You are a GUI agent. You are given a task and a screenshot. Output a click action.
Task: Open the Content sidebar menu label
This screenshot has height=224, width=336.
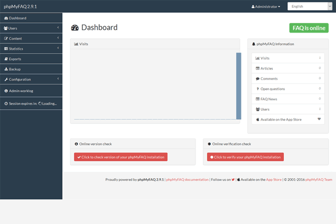click(15, 39)
